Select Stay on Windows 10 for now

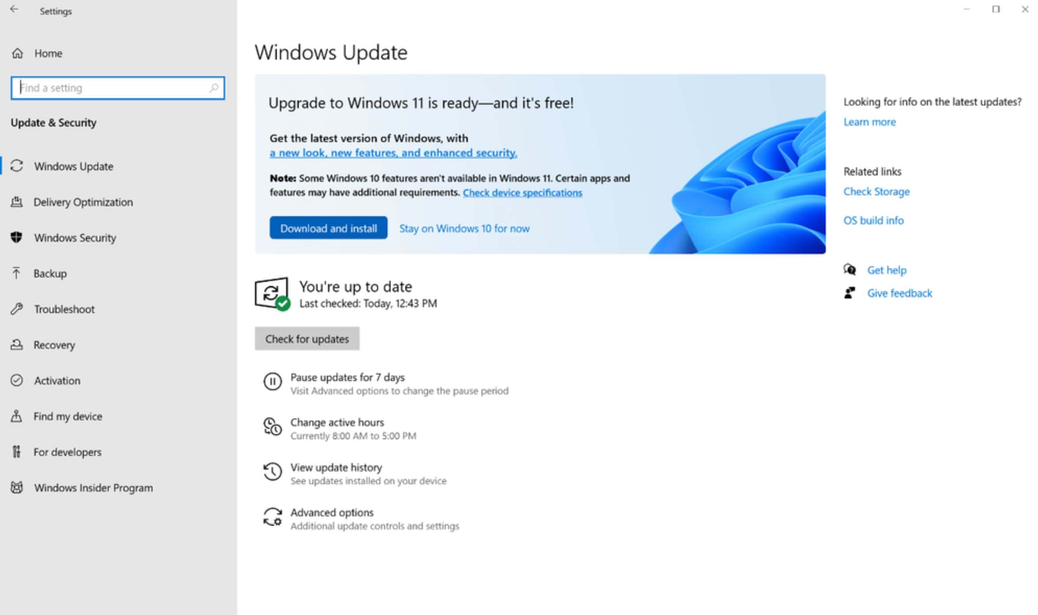pos(464,228)
